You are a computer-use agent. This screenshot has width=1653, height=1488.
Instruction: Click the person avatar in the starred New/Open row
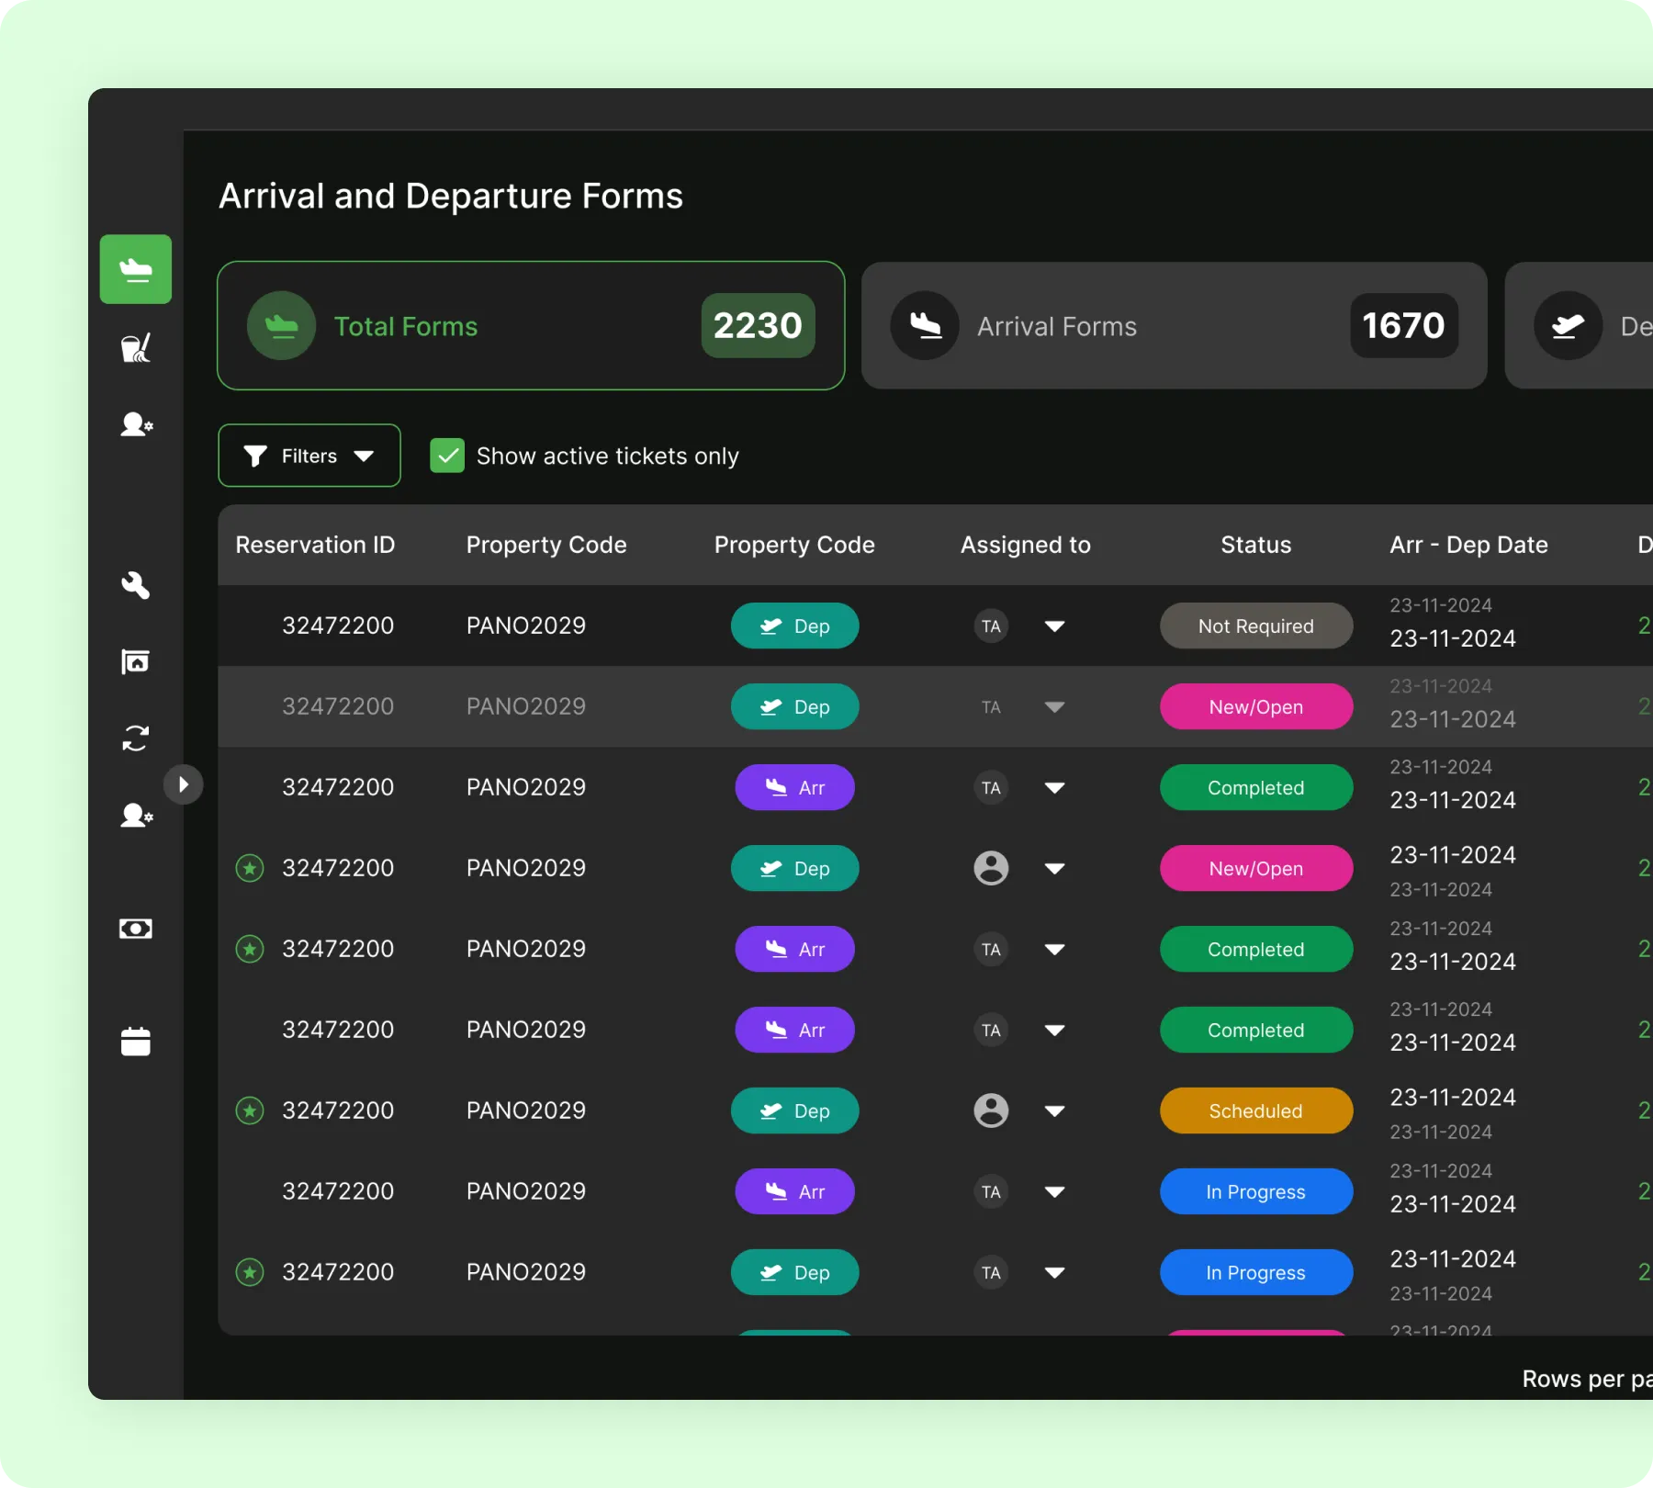pos(991,868)
